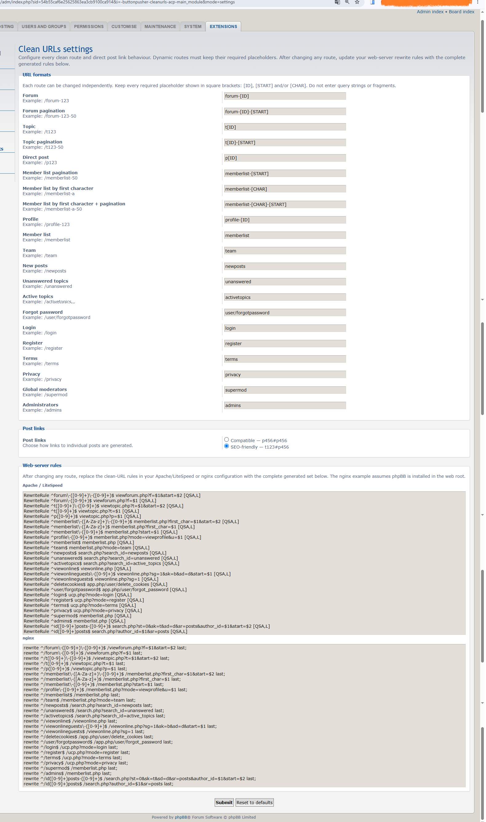This screenshot has height=822, width=486.
Task: Click the Topic route input t[ID]
Action: tap(285, 127)
